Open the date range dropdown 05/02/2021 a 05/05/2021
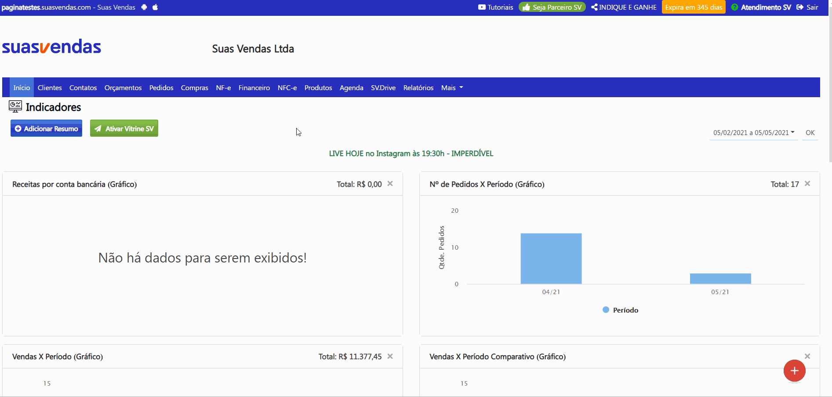The image size is (832, 397). tap(754, 133)
